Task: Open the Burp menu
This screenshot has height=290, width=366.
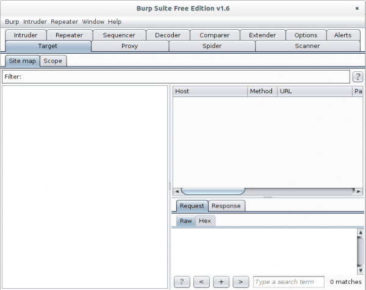Action: coord(12,22)
